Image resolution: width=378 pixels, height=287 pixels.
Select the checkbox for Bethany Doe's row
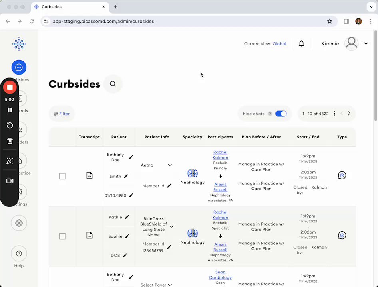coord(62,176)
